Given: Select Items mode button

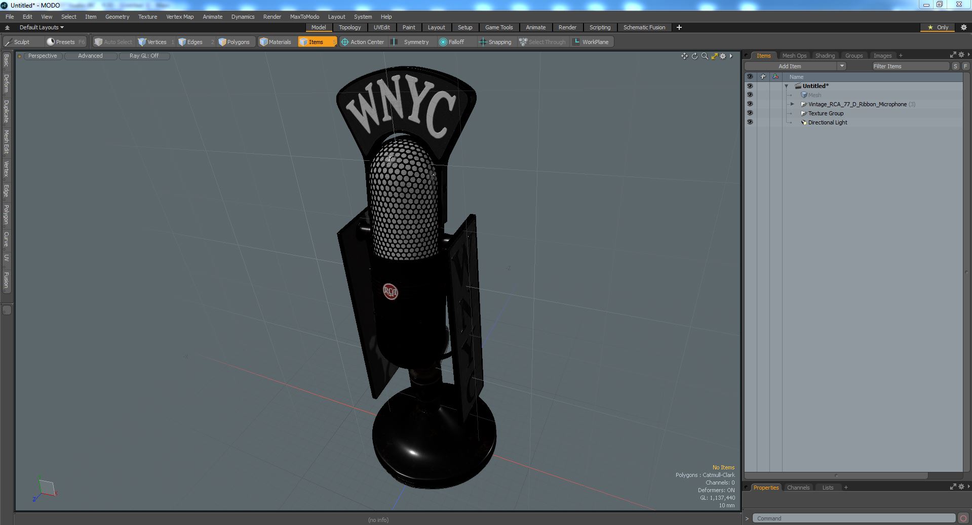Looking at the screenshot, I should pos(317,42).
